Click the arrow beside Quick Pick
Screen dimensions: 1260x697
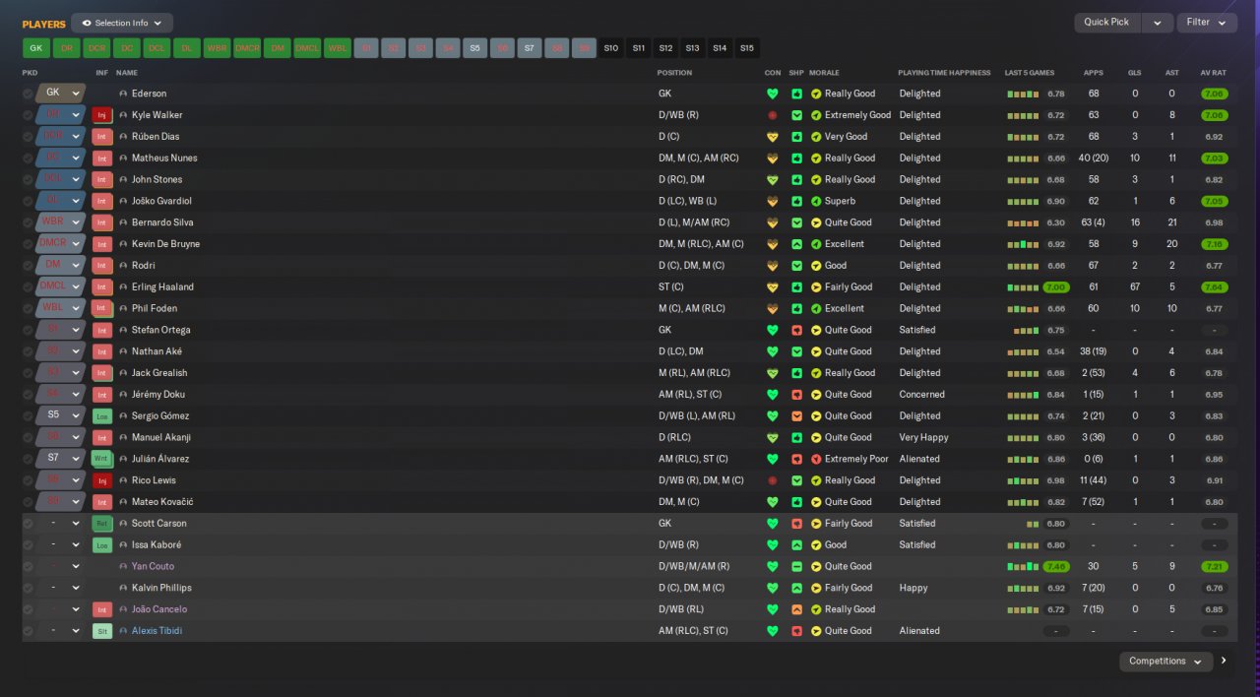point(1158,23)
